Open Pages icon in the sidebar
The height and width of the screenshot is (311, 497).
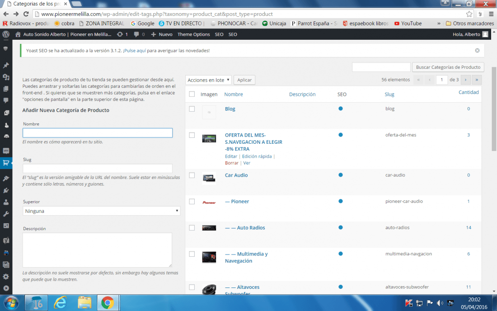point(6,89)
